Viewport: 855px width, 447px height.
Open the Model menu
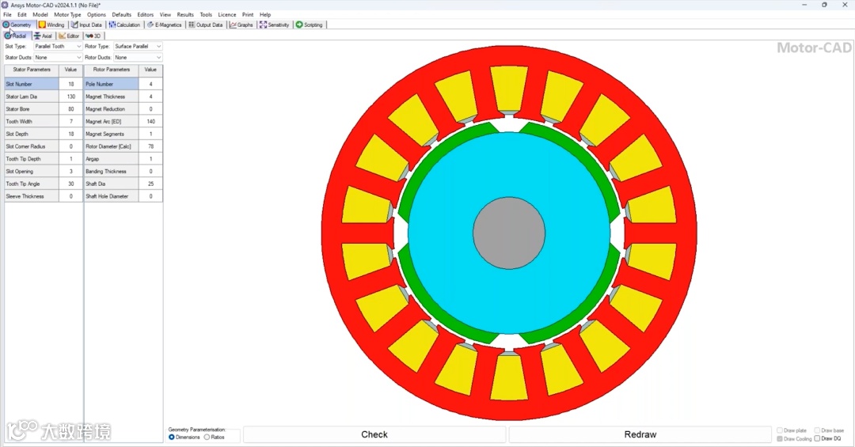(40, 15)
